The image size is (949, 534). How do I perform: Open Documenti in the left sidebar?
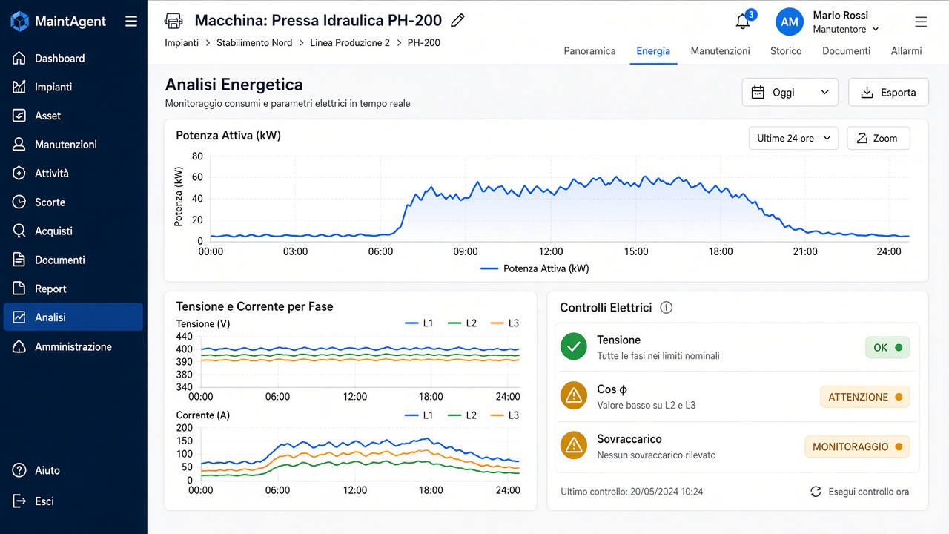tap(73, 260)
